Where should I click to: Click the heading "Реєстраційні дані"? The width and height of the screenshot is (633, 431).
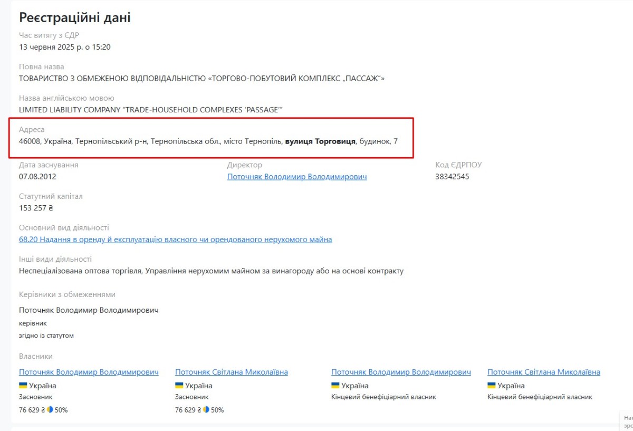point(75,17)
